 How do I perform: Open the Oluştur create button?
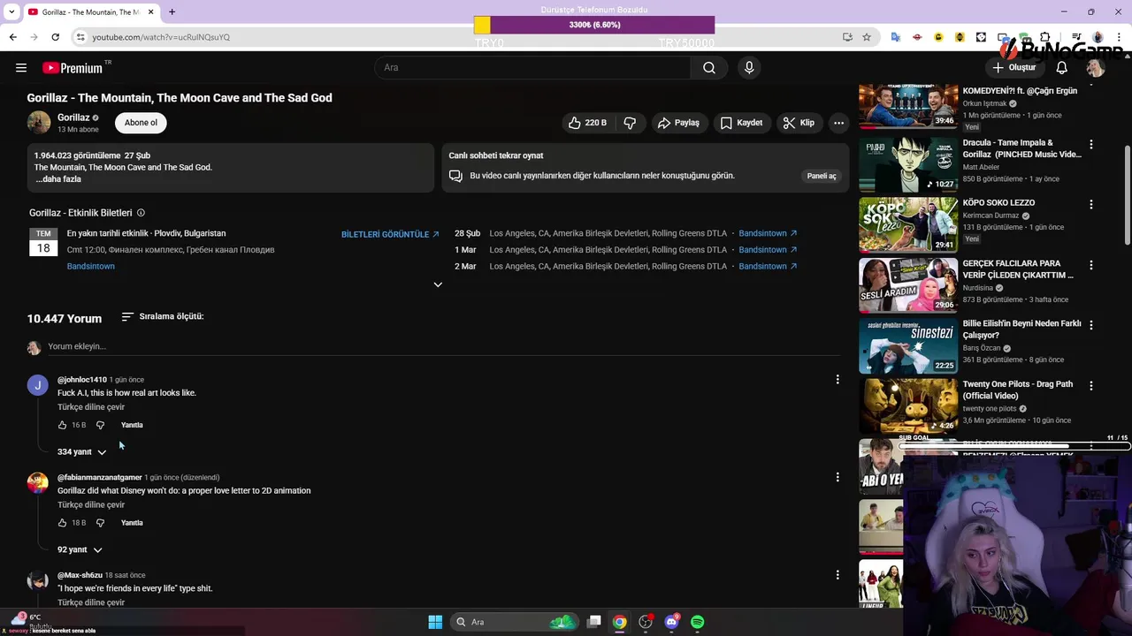[1013, 68]
